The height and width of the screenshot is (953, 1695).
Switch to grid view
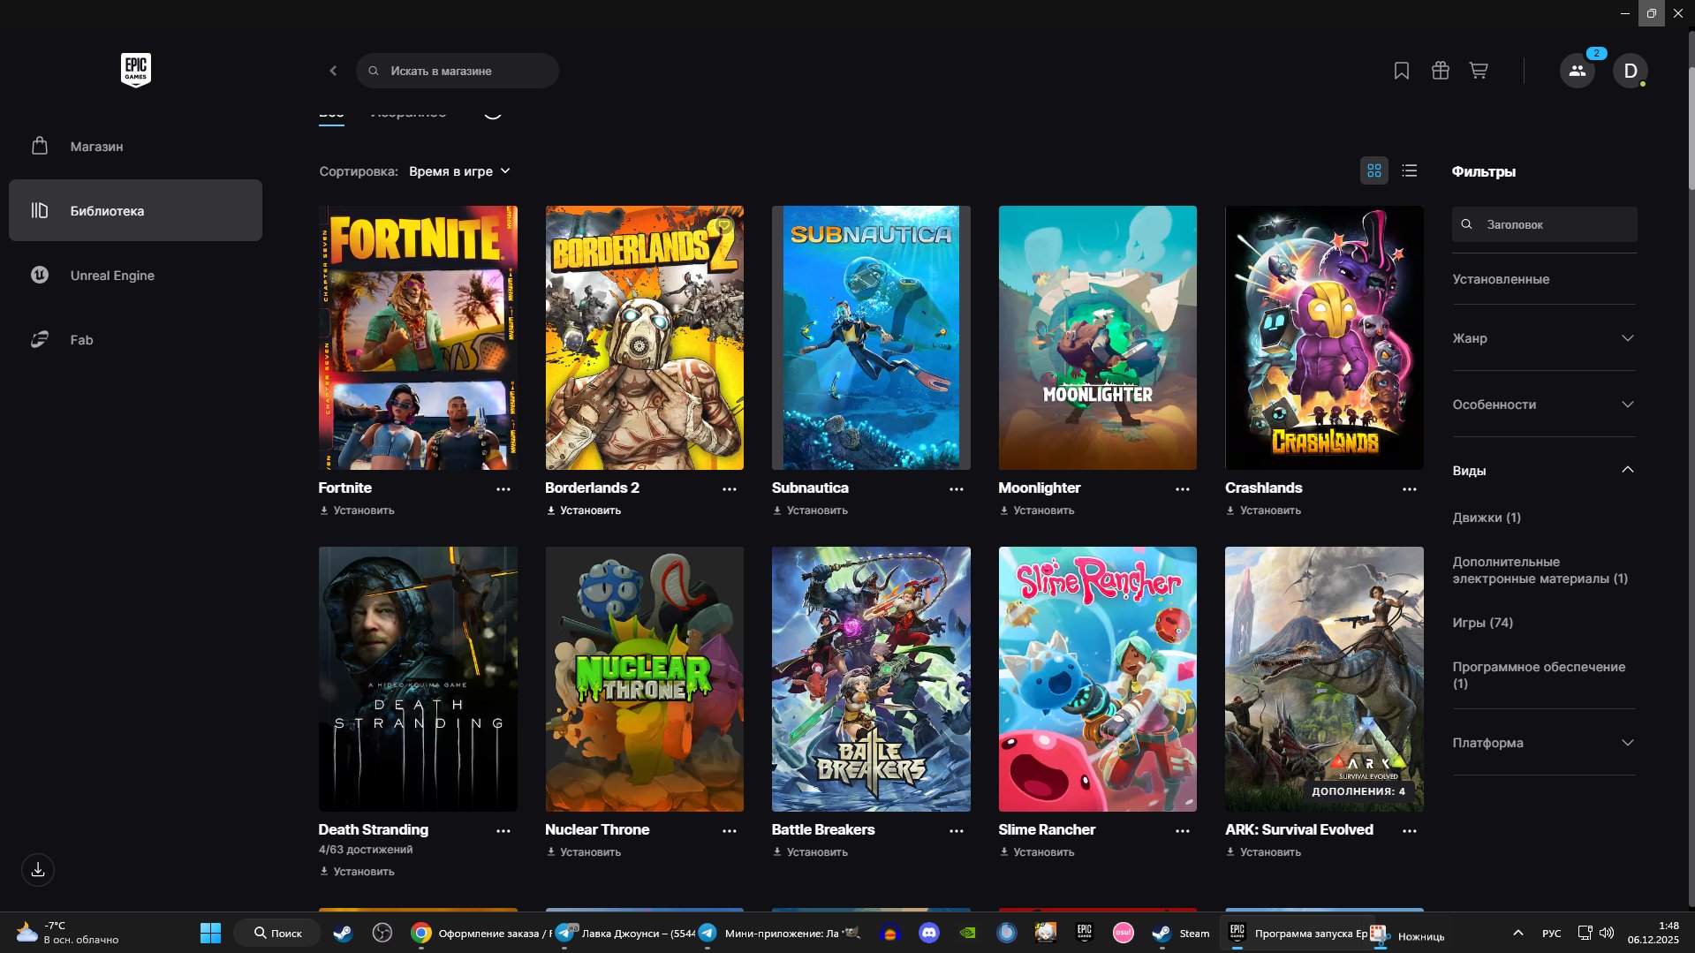1373,171
